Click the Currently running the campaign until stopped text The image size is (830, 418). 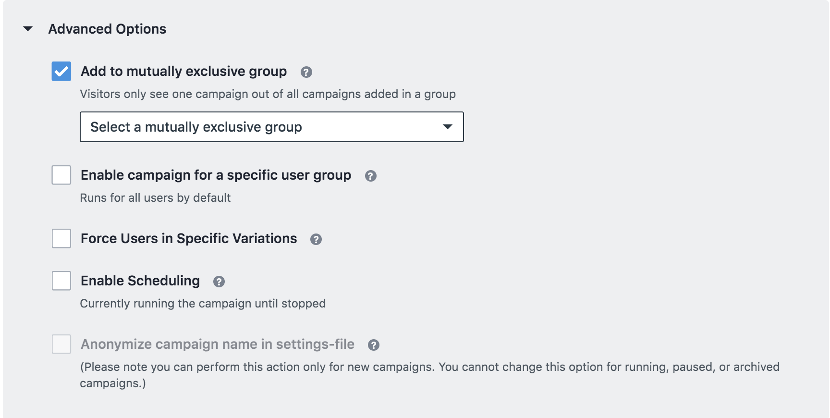click(203, 304)
